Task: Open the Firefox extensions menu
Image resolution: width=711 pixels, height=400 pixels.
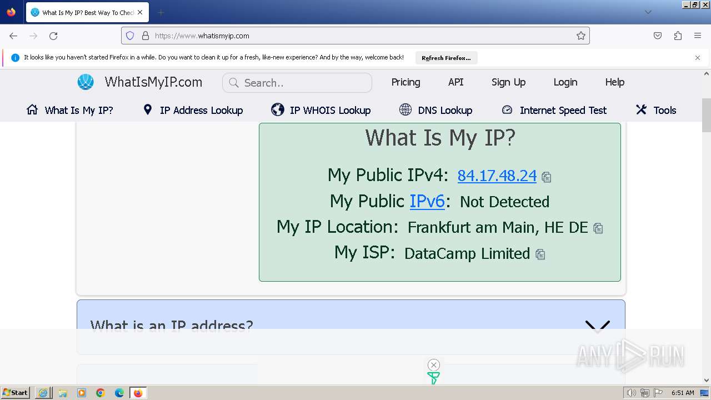Action: [678, 36]
